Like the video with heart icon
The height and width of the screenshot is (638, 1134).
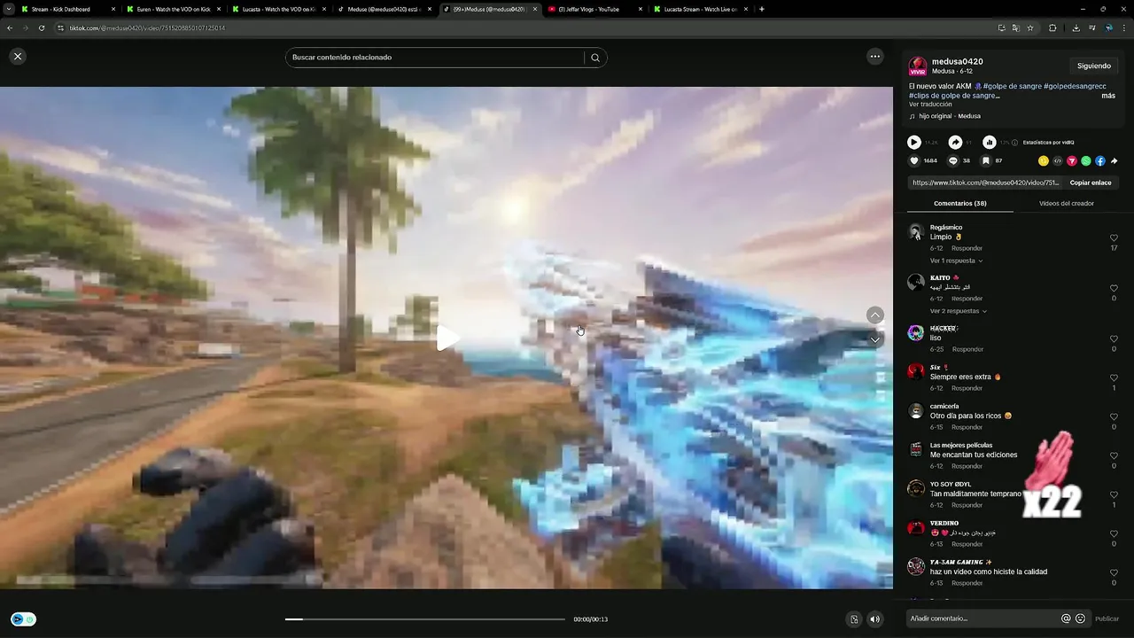coord(914,161)
